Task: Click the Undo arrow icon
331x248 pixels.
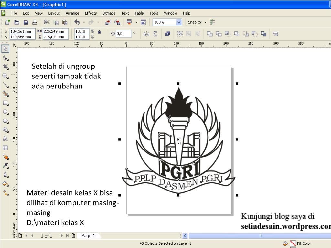Action: coord(77,22)
